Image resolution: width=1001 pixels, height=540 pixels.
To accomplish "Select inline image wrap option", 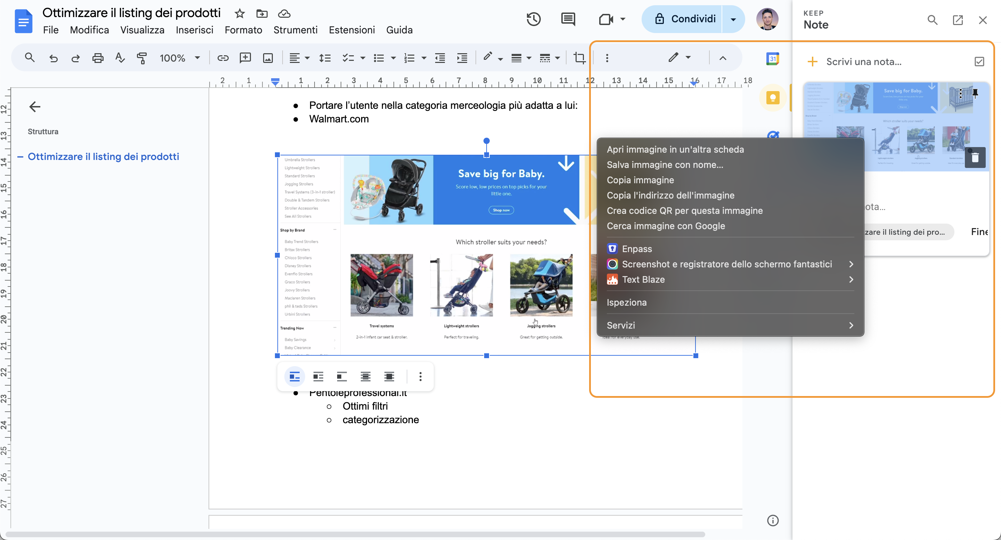I will [x=294, y=376].
